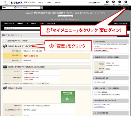Click the クレジットカード番号 link

click(99, 82)
